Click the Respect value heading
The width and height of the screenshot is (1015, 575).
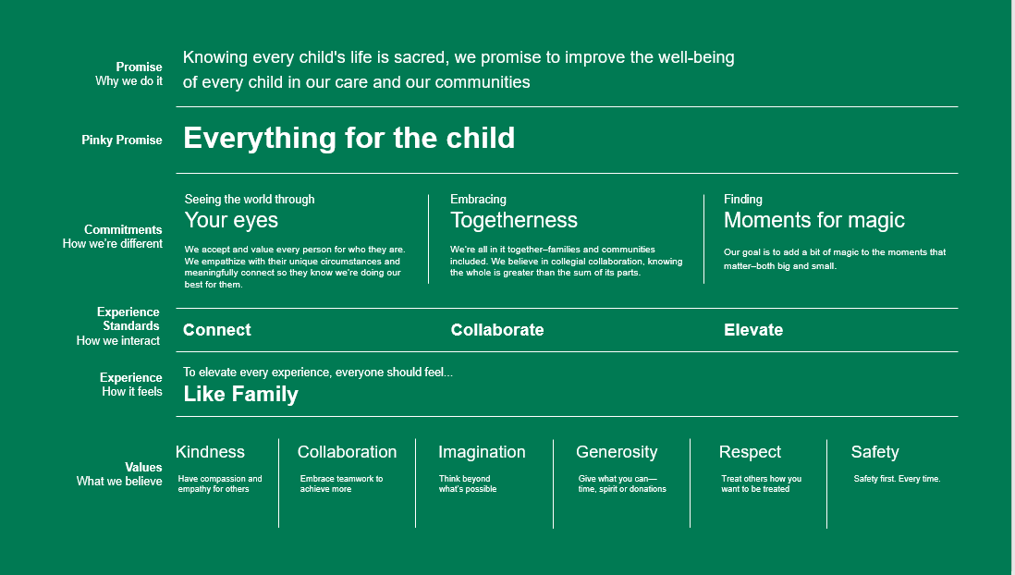coord(751,452)
